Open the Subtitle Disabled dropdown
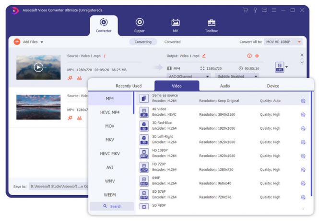Image resolution: width=319 pixels, height=221 pixels. click(237, 76)
